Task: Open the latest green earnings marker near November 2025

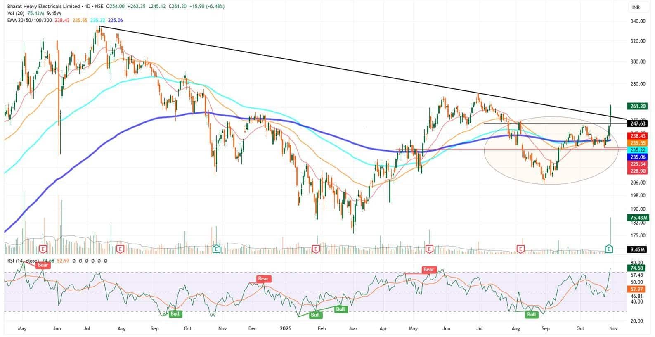Action: click(609, 249)
